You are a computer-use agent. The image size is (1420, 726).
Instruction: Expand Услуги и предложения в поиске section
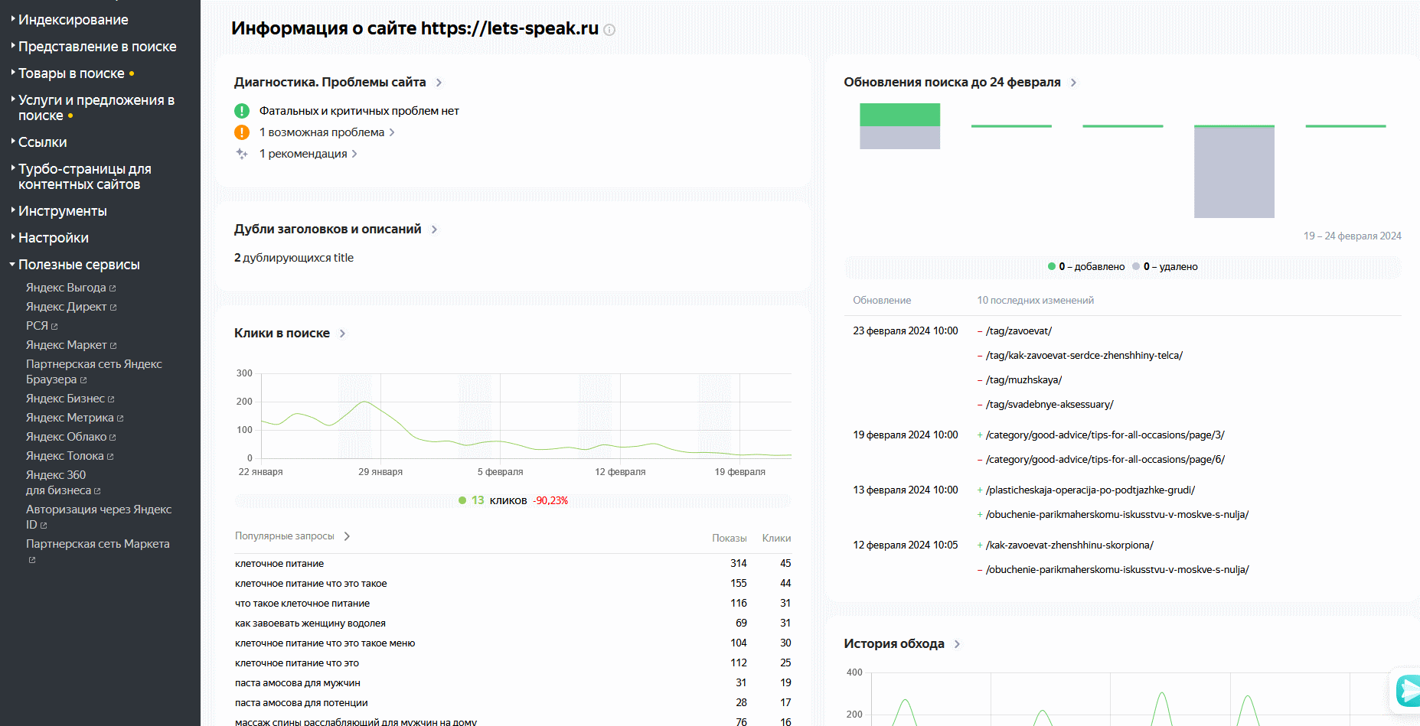[96, 108]
